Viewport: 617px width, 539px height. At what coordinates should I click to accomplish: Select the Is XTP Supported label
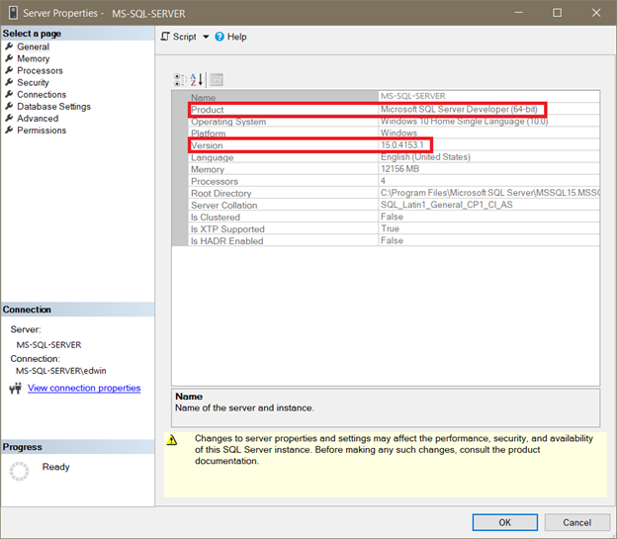[227, 229]
